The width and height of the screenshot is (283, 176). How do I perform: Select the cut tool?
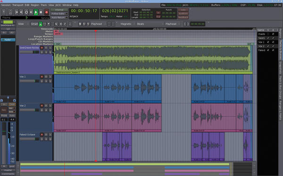point(49,24)
